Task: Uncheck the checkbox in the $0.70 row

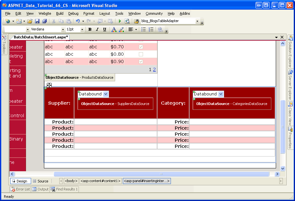Action: click(x=141, y=47)
